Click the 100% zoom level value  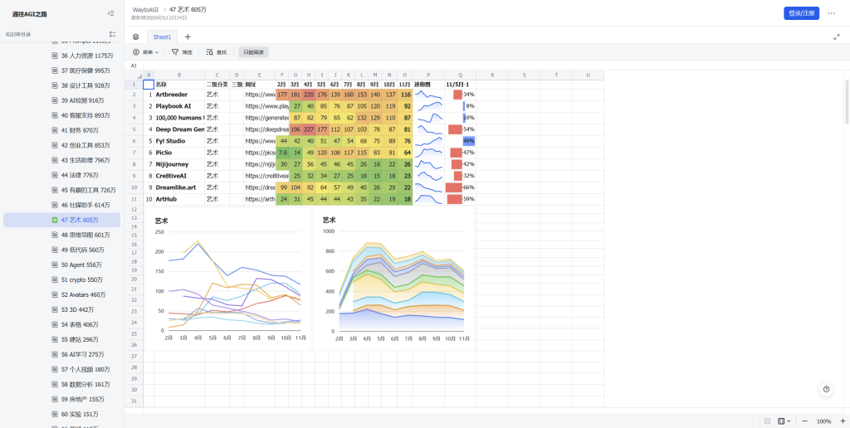(x=823, y=421)
